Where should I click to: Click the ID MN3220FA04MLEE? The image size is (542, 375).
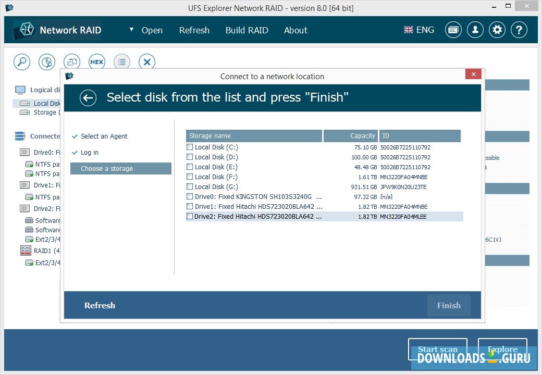[403, 217]
